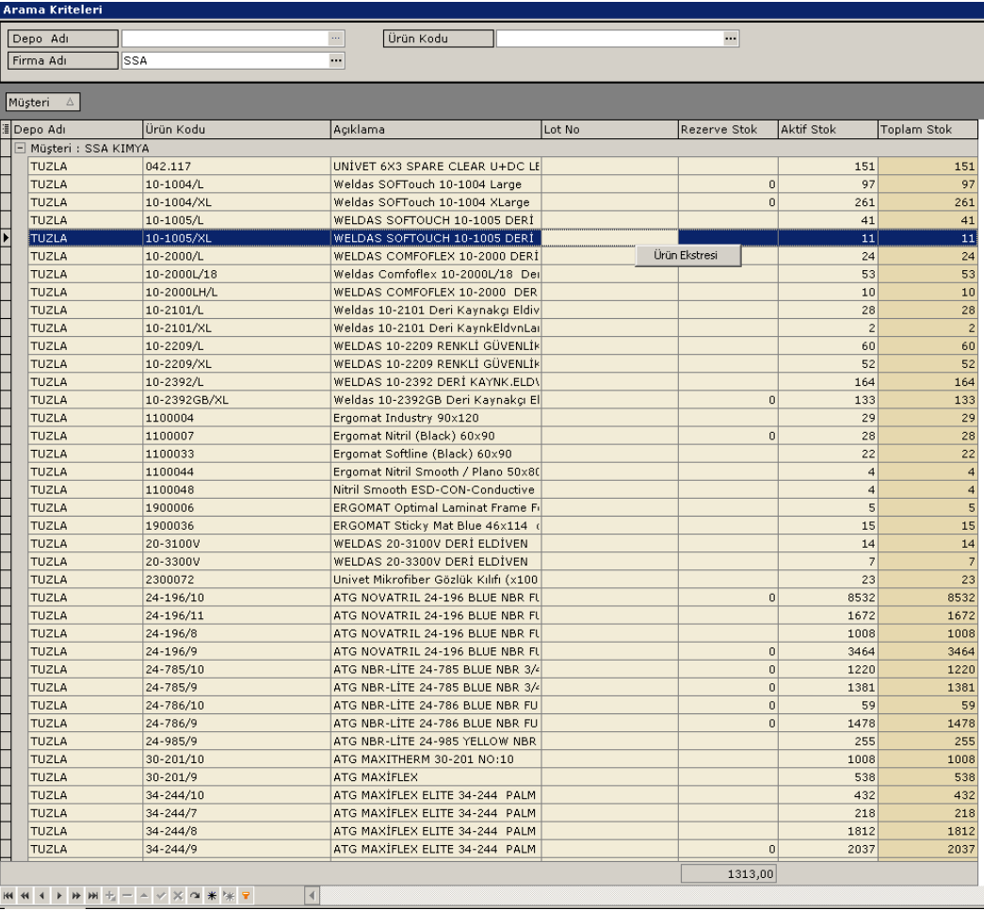Screen dimensions: 984x910
Task: Click the Depo Adı input field
Action: pos(225,39)
